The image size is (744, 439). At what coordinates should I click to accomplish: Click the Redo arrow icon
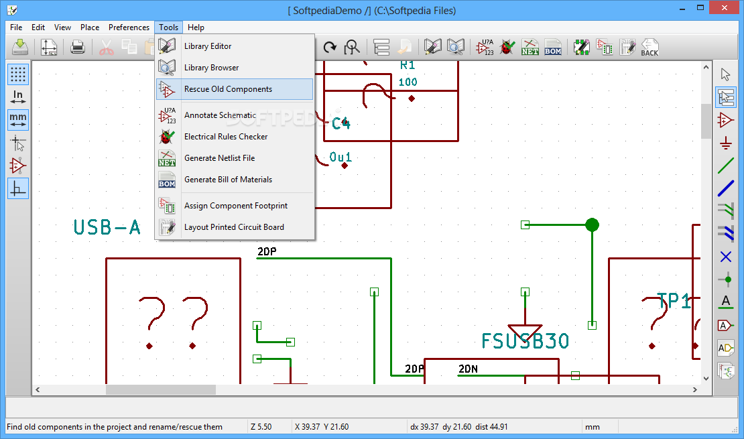click(x=330, y=47)
